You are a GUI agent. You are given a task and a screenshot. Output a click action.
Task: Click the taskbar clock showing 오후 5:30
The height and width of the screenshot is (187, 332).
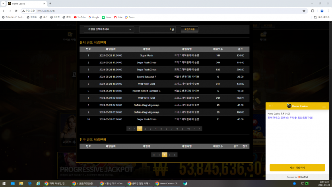pyautogui.click(x=324, y=183)
